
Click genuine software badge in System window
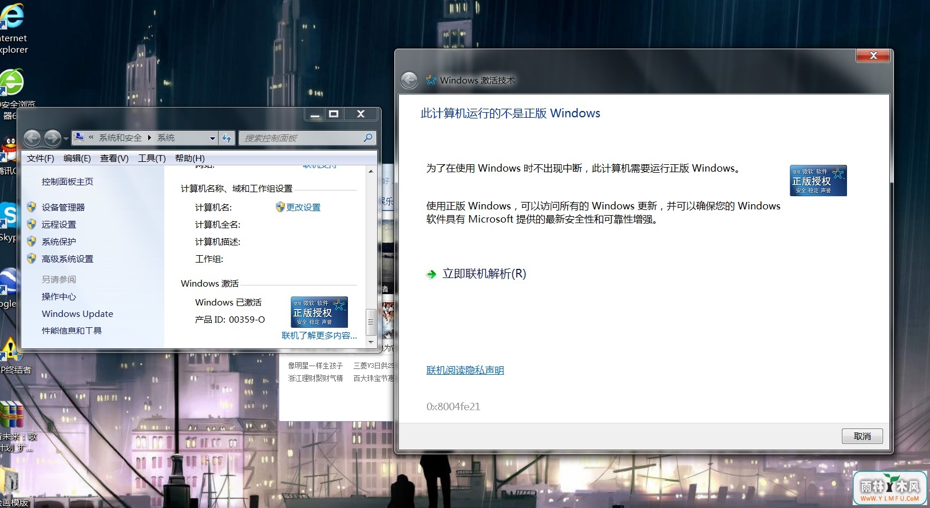click(x=319, y=312)
